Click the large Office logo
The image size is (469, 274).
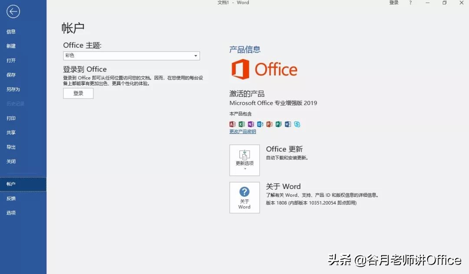264,69
